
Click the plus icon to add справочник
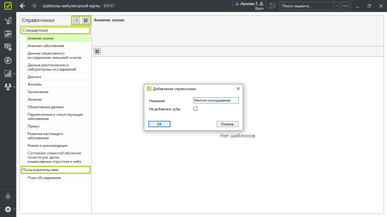[77, 20]
